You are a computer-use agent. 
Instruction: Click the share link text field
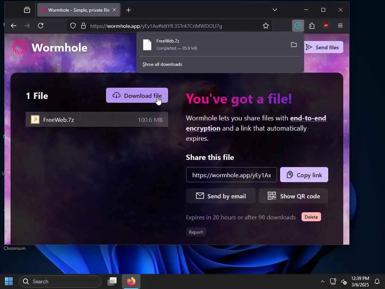[232, 175]
